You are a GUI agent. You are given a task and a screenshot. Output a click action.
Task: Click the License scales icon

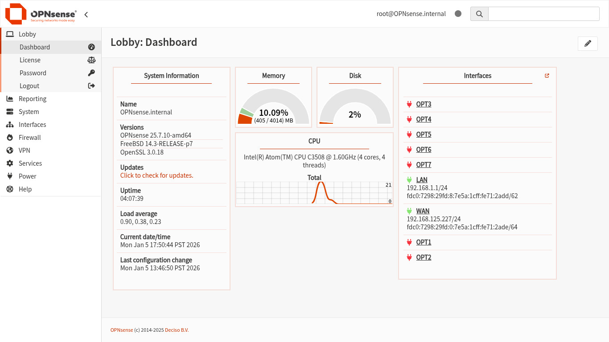91,60
